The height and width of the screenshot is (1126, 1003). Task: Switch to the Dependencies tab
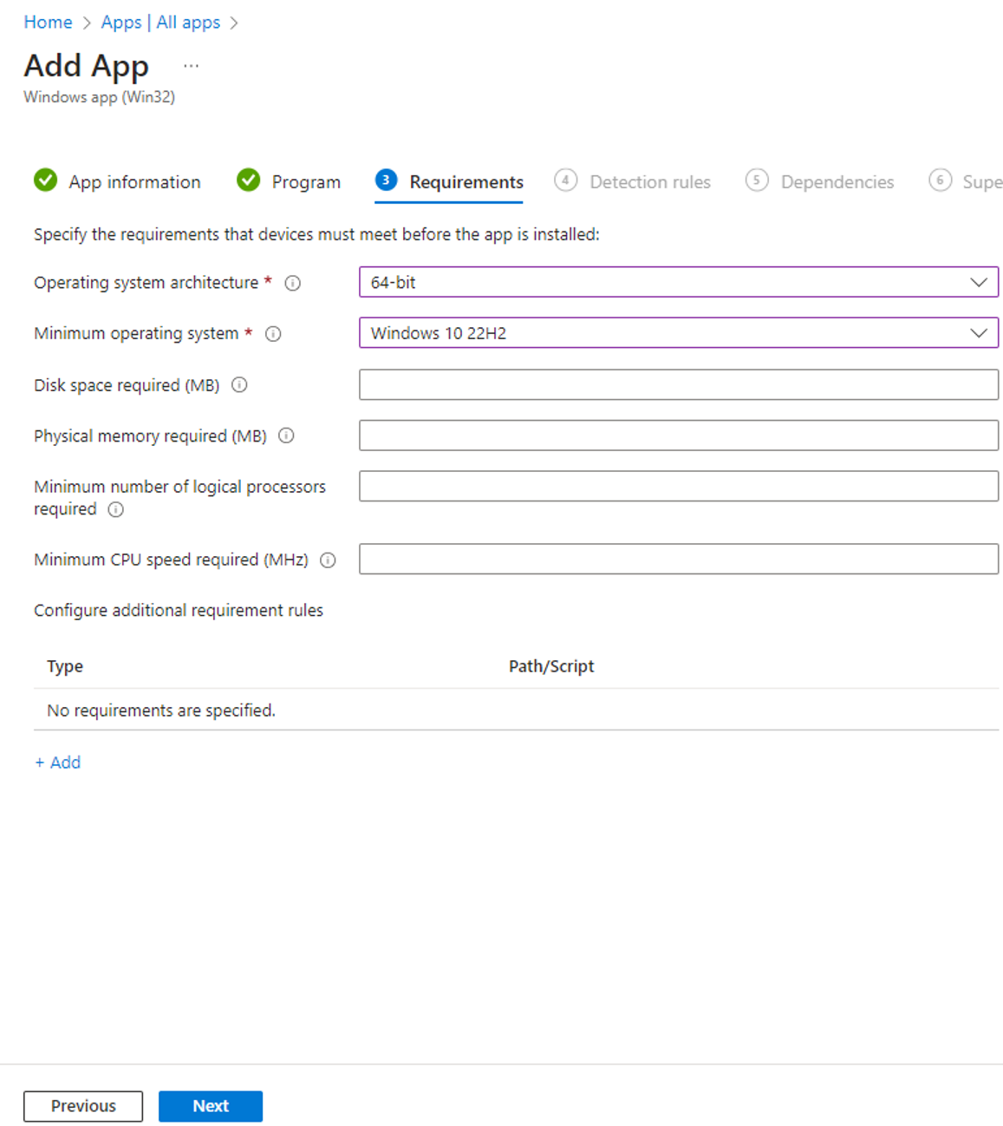[x=837, y=181]
